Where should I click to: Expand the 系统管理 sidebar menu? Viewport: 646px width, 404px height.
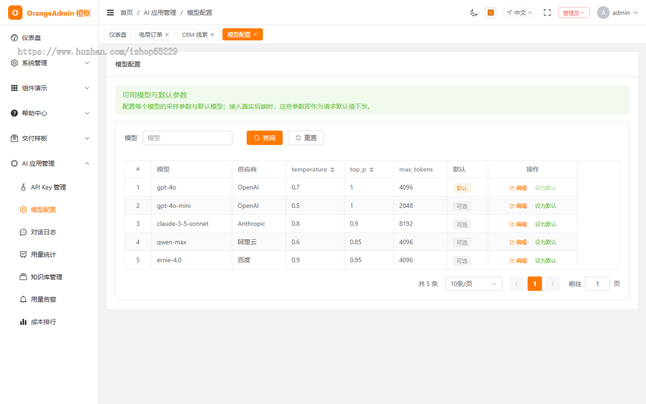pyautogui.click(x=49, y=63)
